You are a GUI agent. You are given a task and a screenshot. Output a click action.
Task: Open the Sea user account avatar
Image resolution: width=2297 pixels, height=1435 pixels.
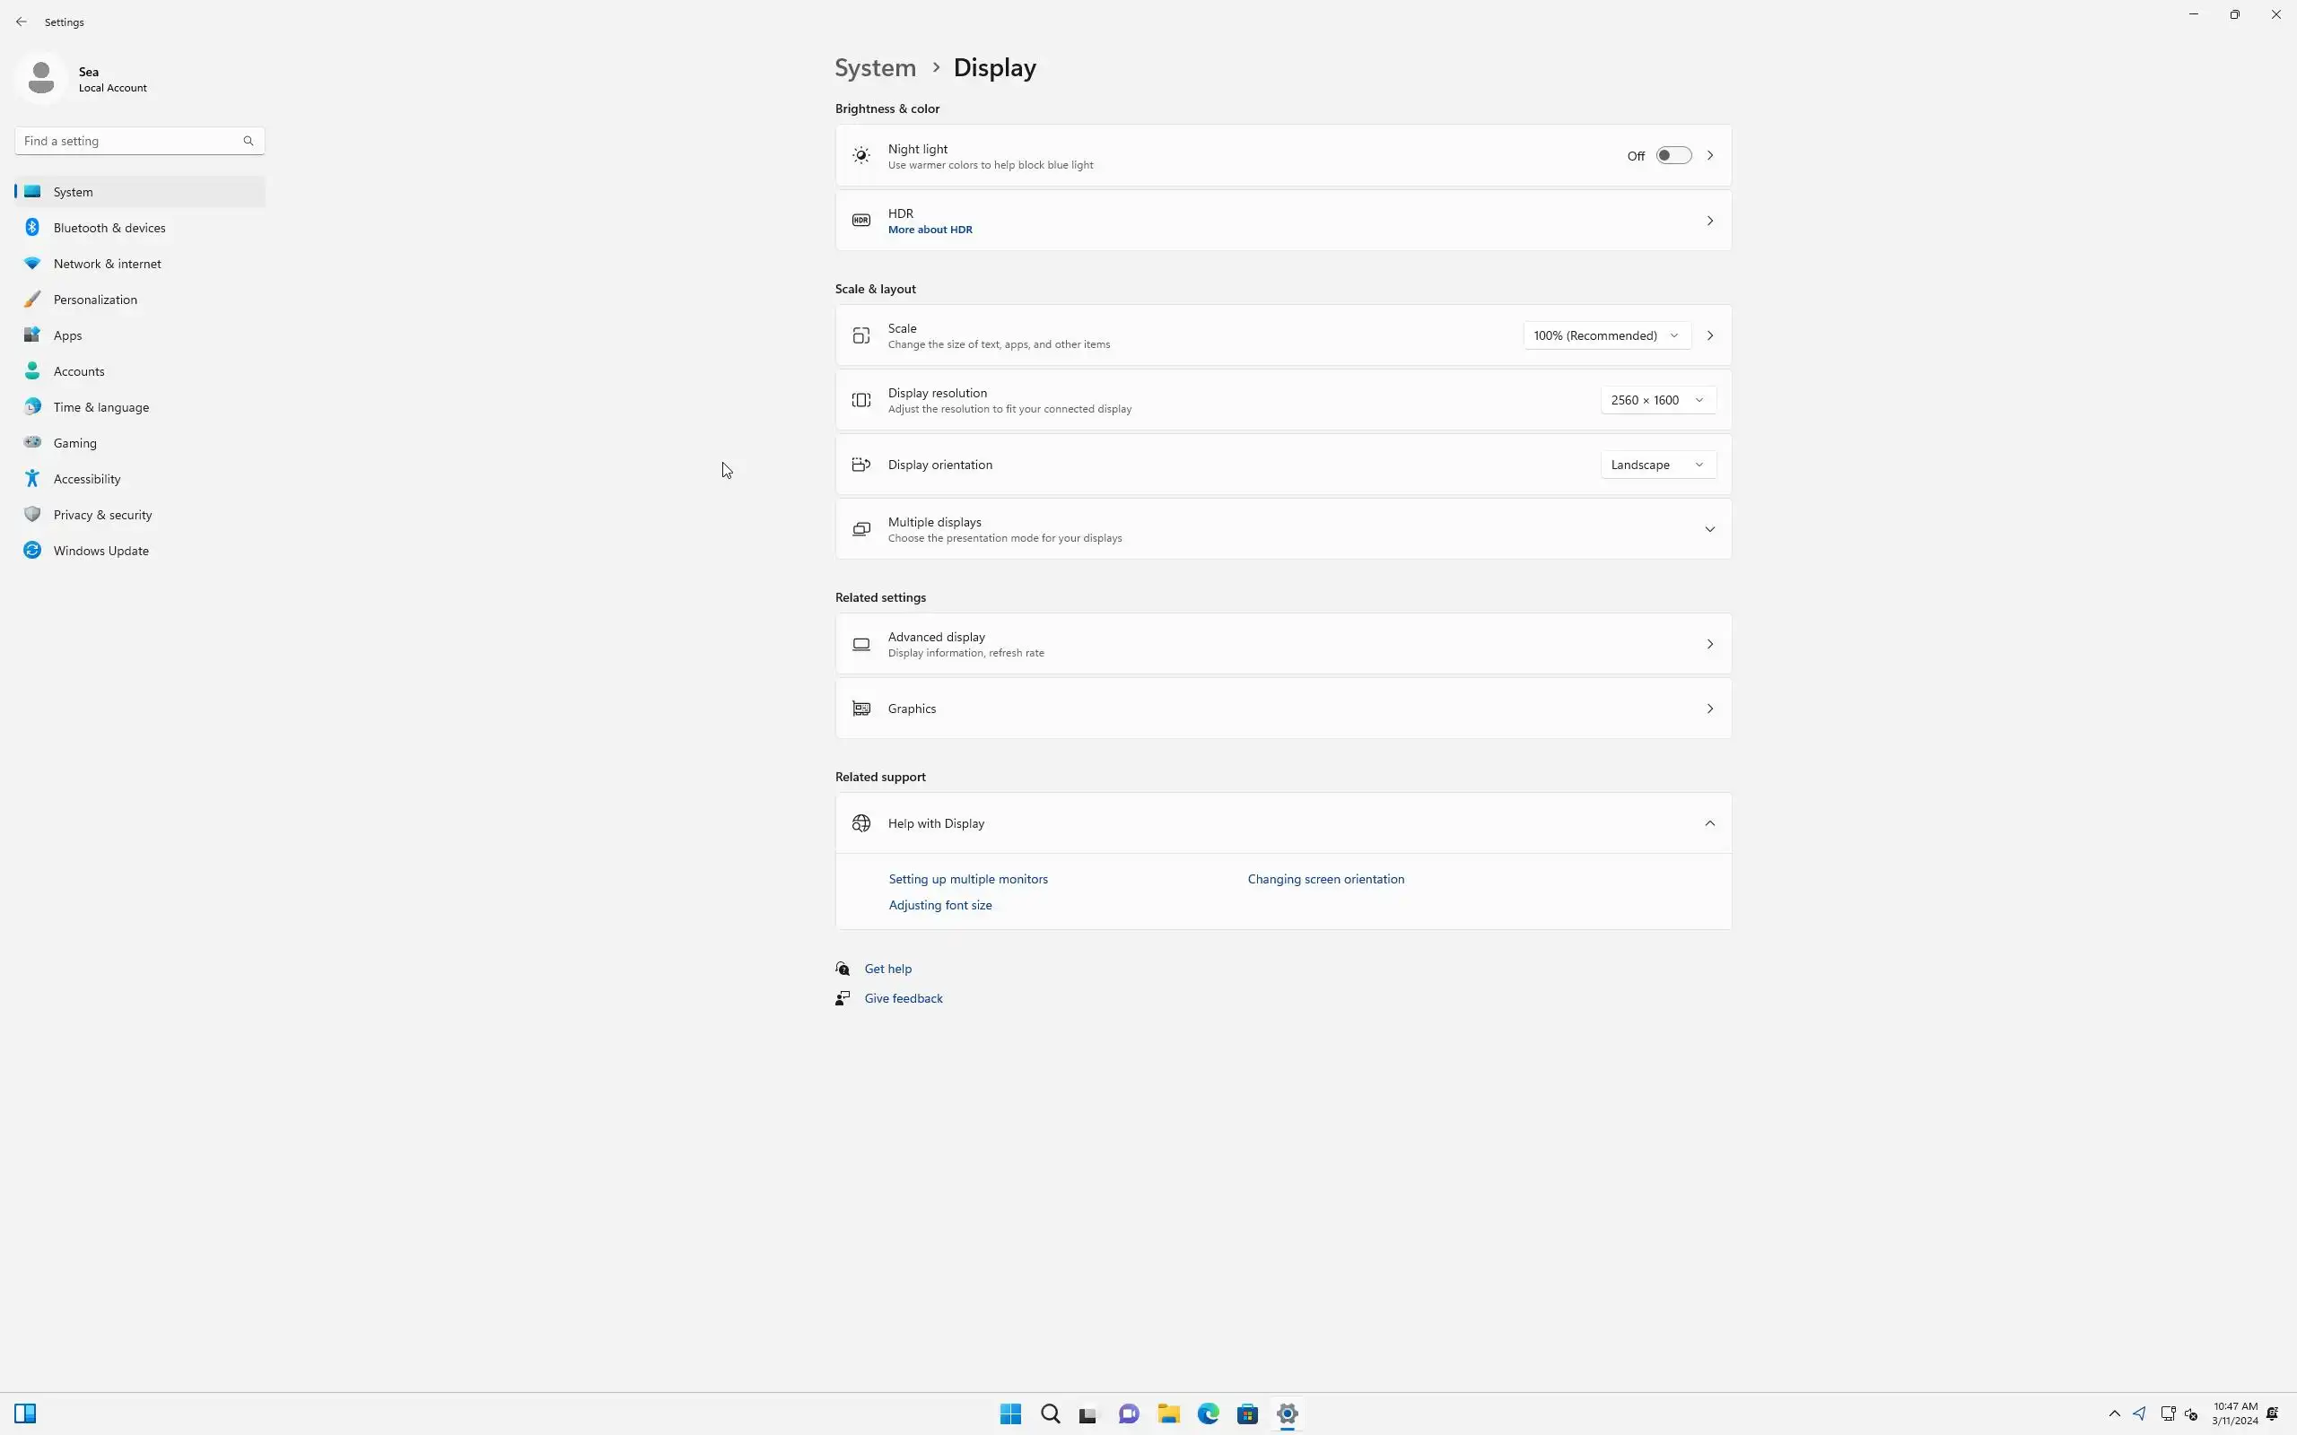click(x=40, y=78)
